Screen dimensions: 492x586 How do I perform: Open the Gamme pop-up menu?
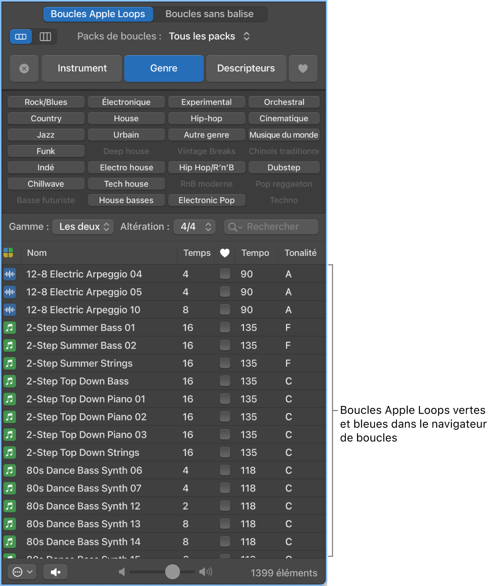coord(83,227)
